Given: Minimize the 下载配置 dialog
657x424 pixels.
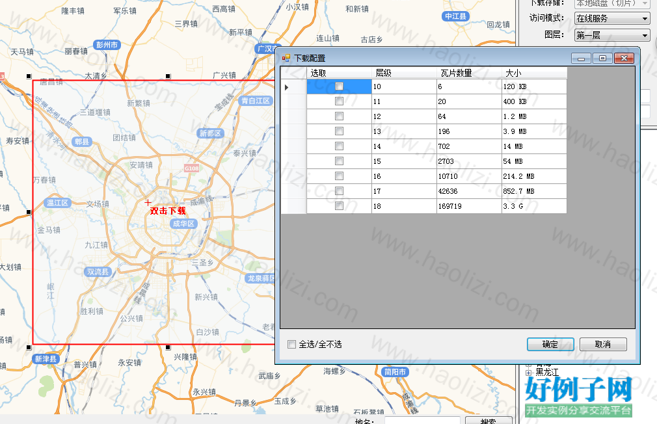Looking at the screenshot, I should tap(581, 59).
